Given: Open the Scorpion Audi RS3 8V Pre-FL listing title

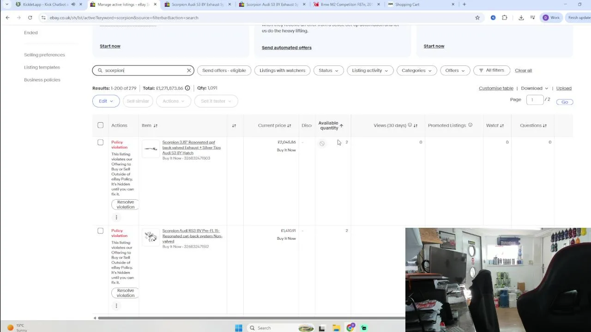Looking at the screenshot, I should (192, 236).
